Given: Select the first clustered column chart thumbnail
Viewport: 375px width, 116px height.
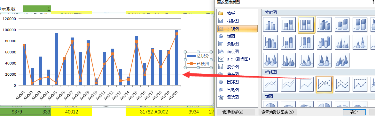Looking at the screenshot, I should [x=270, y=24].
